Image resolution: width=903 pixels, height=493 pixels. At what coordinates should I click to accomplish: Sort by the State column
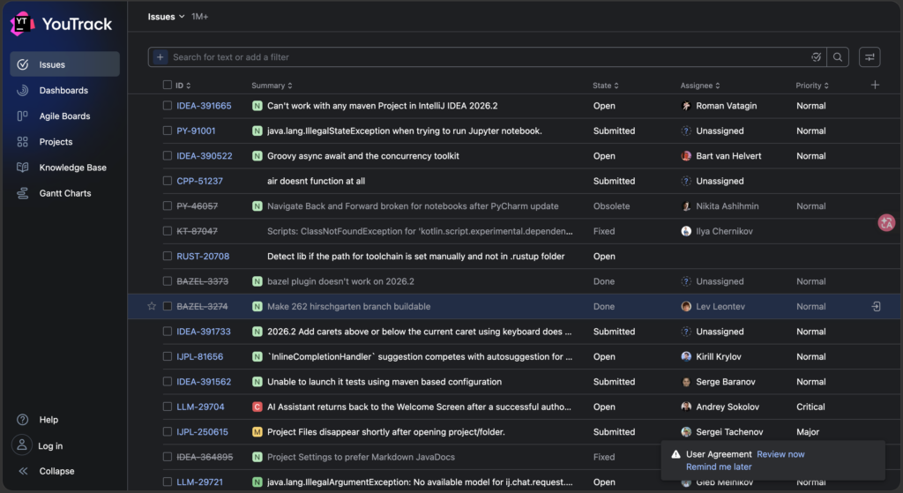click(605, 86)
